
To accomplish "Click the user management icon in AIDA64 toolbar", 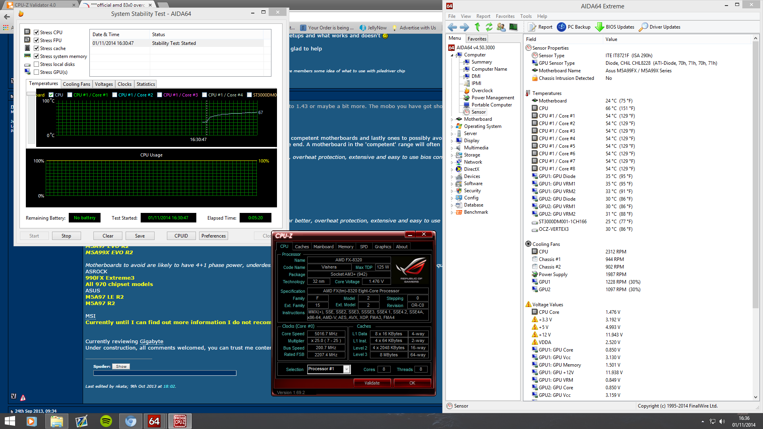I will [x=501, y=27].
